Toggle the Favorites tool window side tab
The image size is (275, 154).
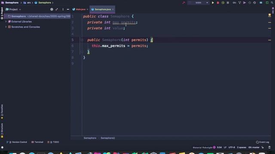[2, 112]
